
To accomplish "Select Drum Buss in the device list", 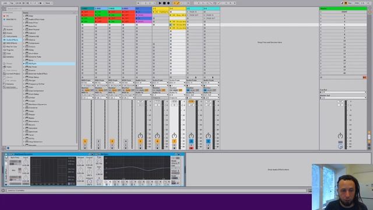I will point(34,53).
